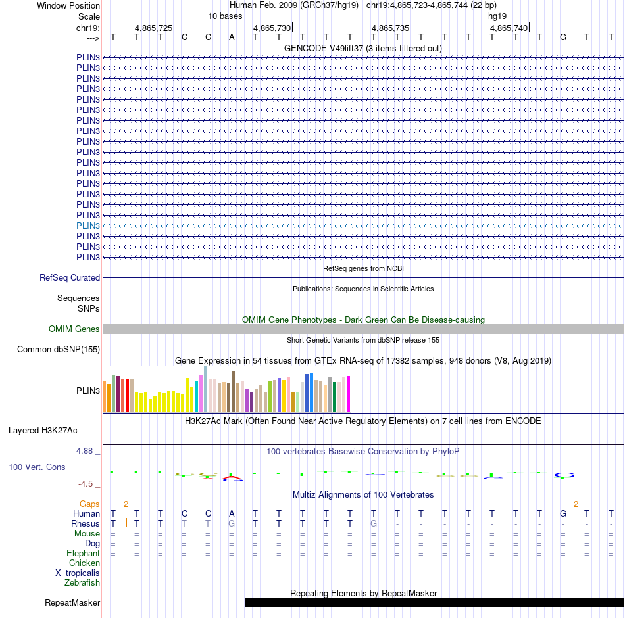Click 'Repeating Elements by RepeatMasker' title
The height and width of the screenshot is (618, 625).
tap(363, 593)
